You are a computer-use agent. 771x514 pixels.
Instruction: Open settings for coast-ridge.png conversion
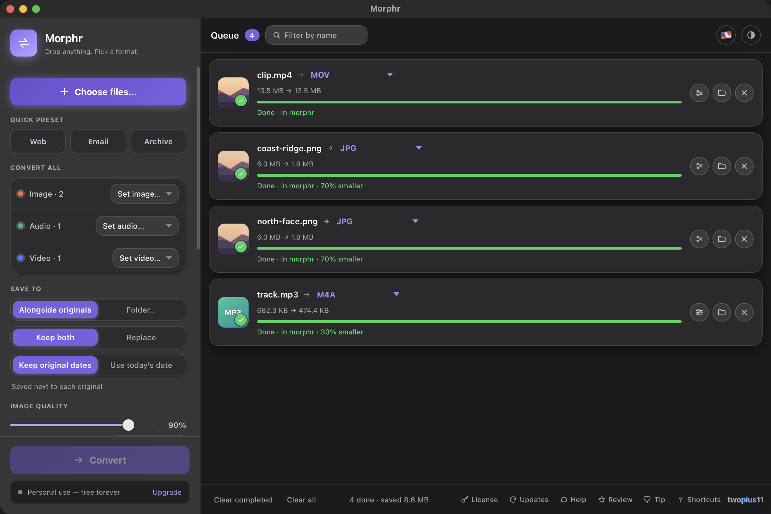pos(699,166)
